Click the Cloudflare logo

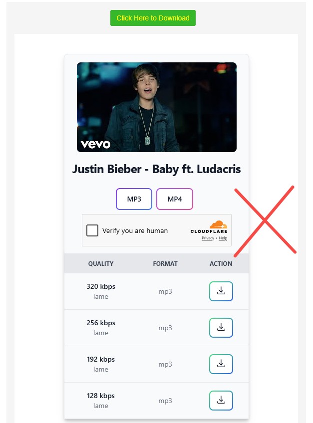pos(209,227)
